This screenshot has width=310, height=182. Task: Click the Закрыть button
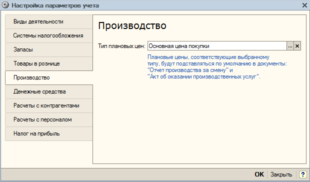point(281,174)
